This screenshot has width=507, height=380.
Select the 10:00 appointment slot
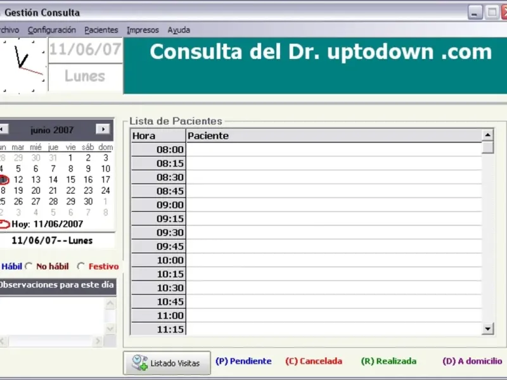pos(158,260)
